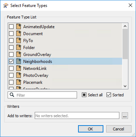
Task: Confirm with the OK button
Action: point(91,129)
